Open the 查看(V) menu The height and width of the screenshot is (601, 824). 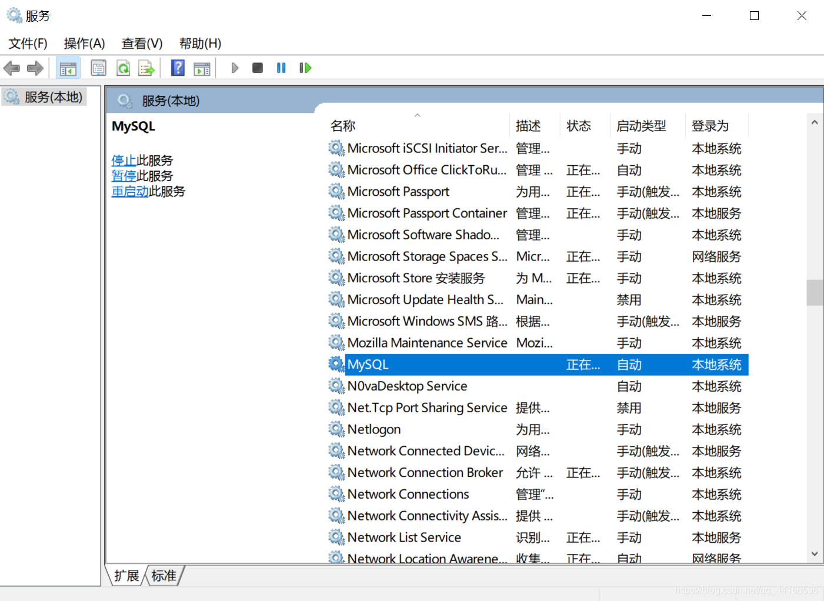141,44
